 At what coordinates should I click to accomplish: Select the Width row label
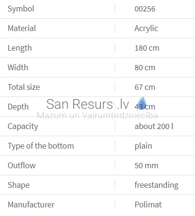[18, 67]
